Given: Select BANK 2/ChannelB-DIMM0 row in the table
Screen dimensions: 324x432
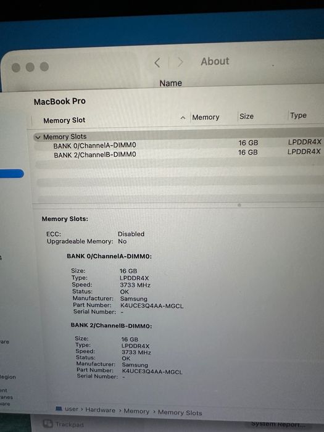Looking at the screenshot, I should click(178, 154).
